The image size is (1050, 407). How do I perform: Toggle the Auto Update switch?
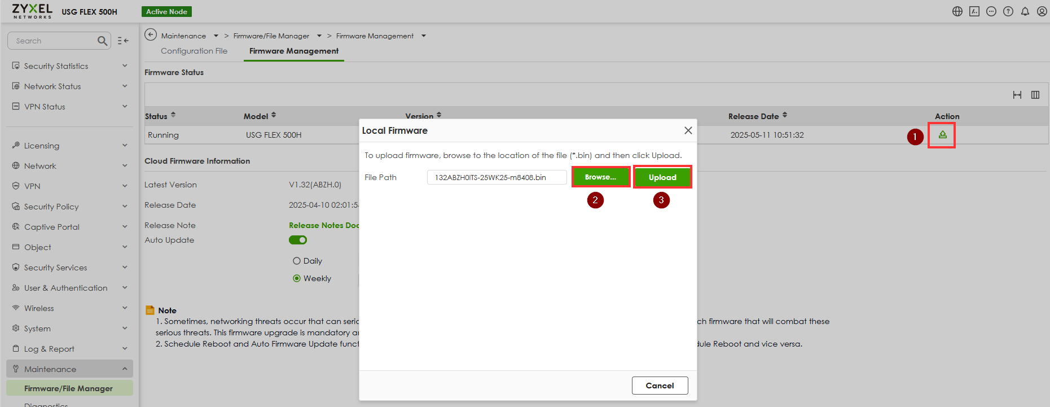(x=298, y=240)
